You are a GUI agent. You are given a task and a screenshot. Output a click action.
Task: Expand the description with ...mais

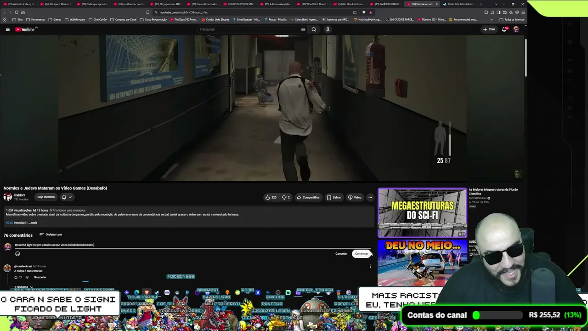coord(33,223)
